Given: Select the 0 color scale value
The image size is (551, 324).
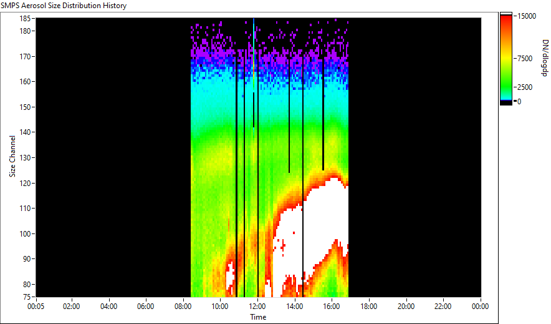Looking at the screenshot, I should tap(519, 102).
